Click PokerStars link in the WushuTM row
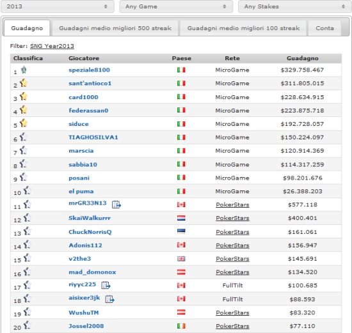352x333 pixels. [232, 313]
